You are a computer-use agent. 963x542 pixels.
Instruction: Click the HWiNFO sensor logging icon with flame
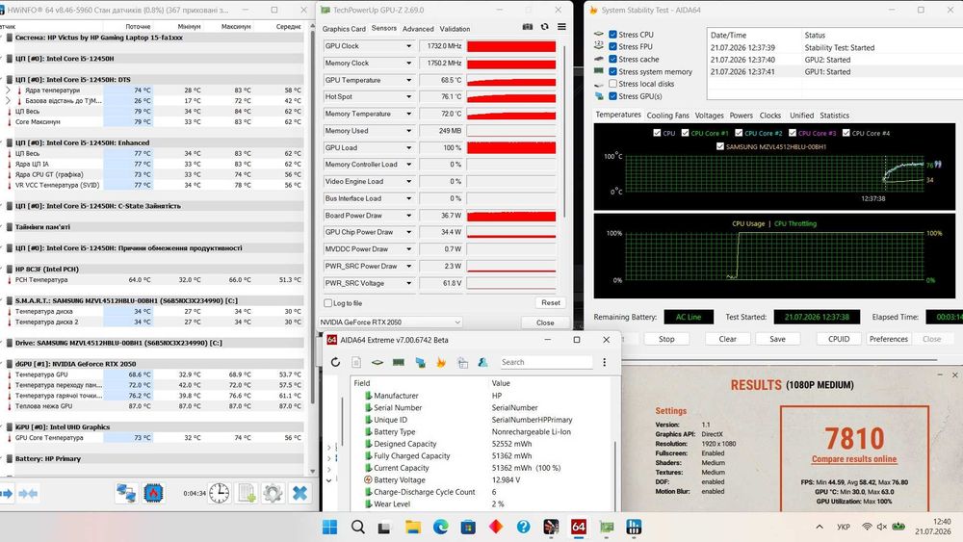pyautogui.click(x=153, y=493)
